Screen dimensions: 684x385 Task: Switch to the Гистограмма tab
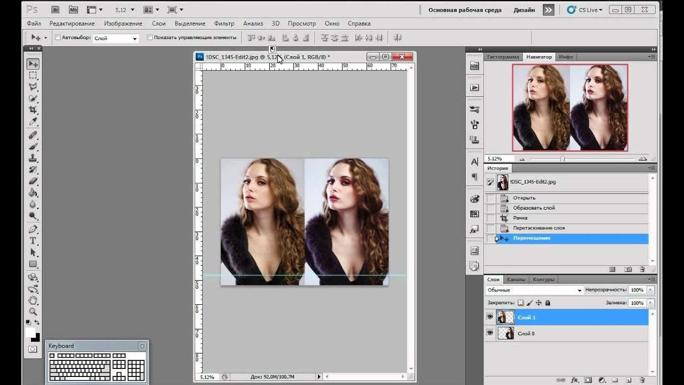click(x=503, y=57)
